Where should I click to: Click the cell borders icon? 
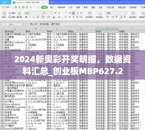(38, 17)
